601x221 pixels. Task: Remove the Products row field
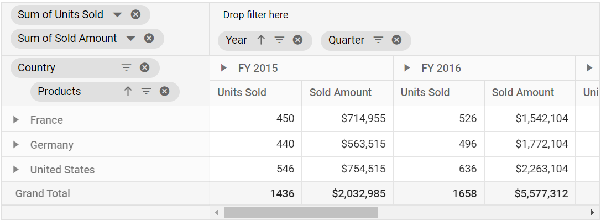tap(164, 91)
